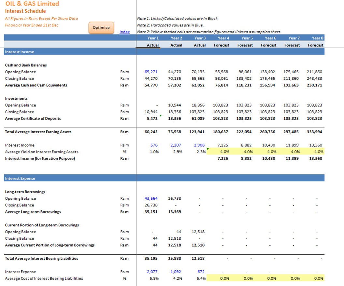
Task: Select Year 2 interest expense 1,092
Action: 176,272
